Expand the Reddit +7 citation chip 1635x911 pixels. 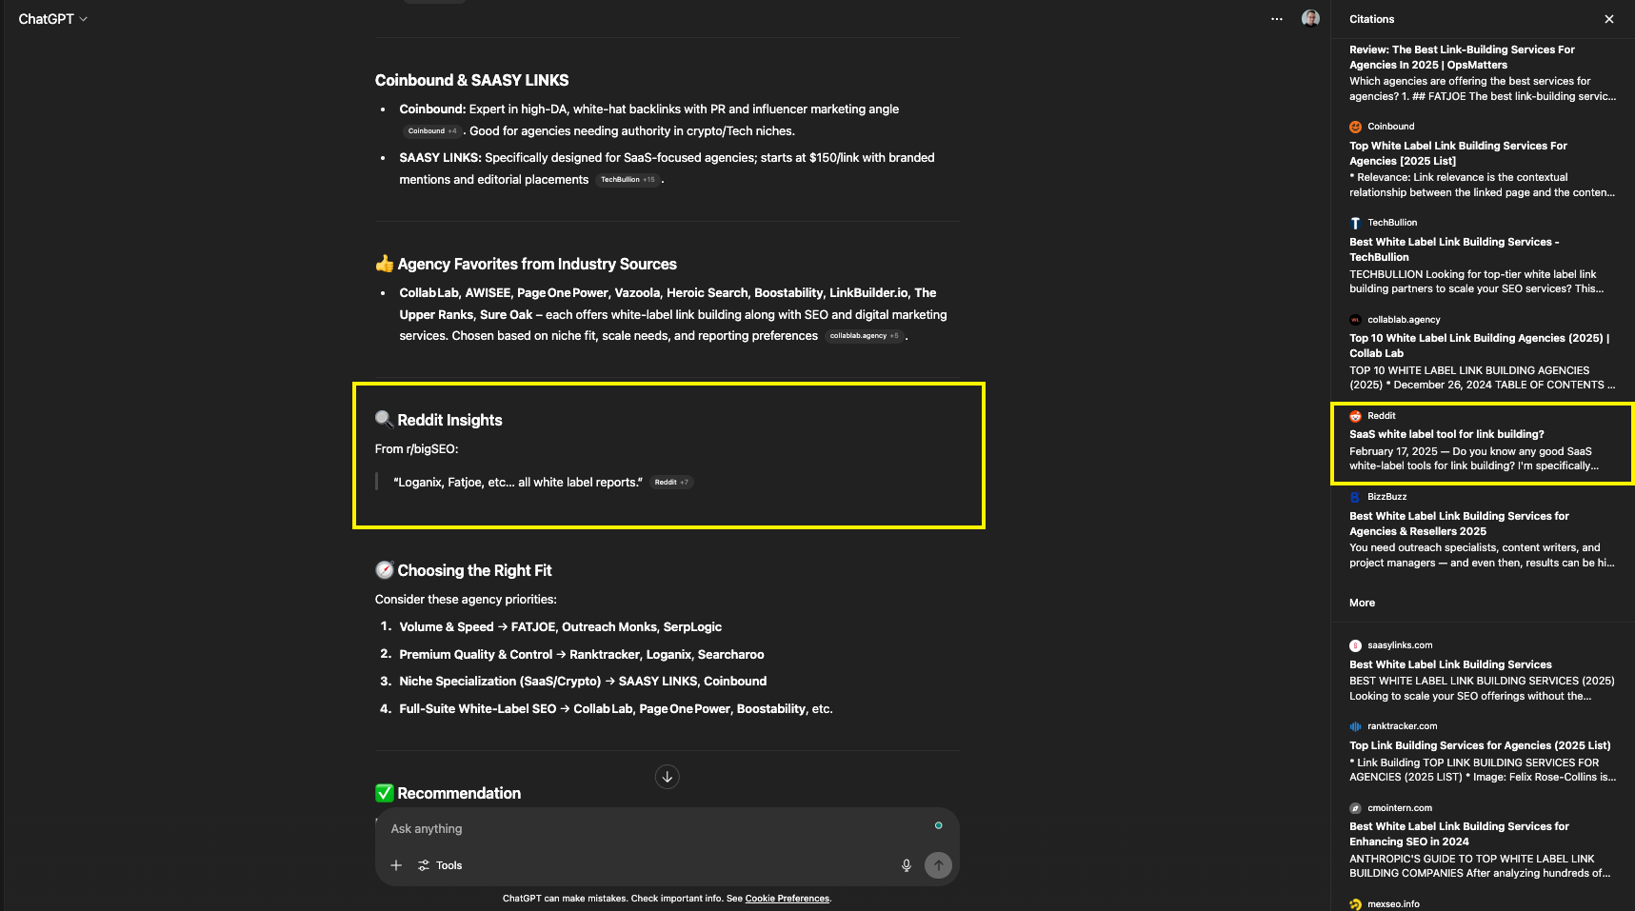tap(671, 482)
